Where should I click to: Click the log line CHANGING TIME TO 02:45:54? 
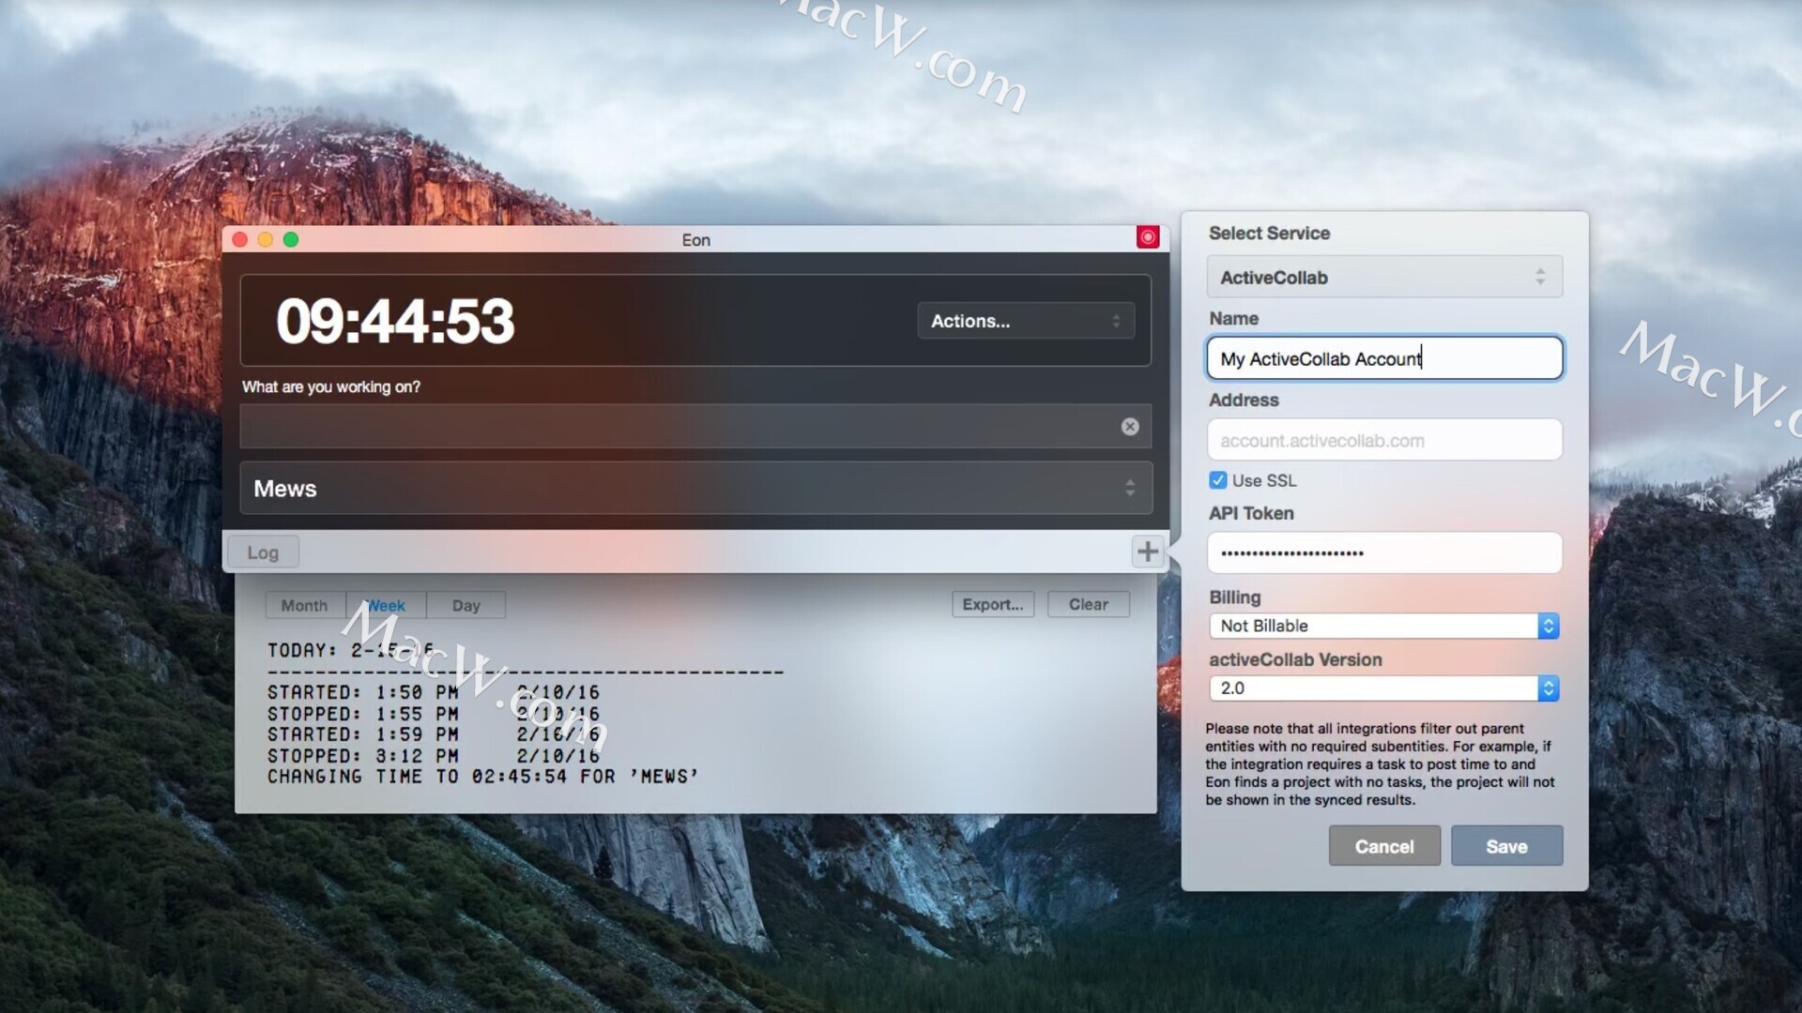point(483,777)
